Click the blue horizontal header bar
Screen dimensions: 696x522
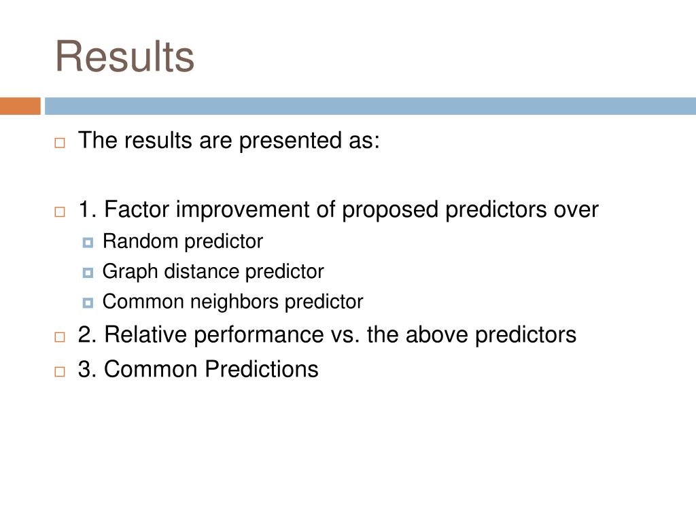pyautogui.click(x=370, y=106)
